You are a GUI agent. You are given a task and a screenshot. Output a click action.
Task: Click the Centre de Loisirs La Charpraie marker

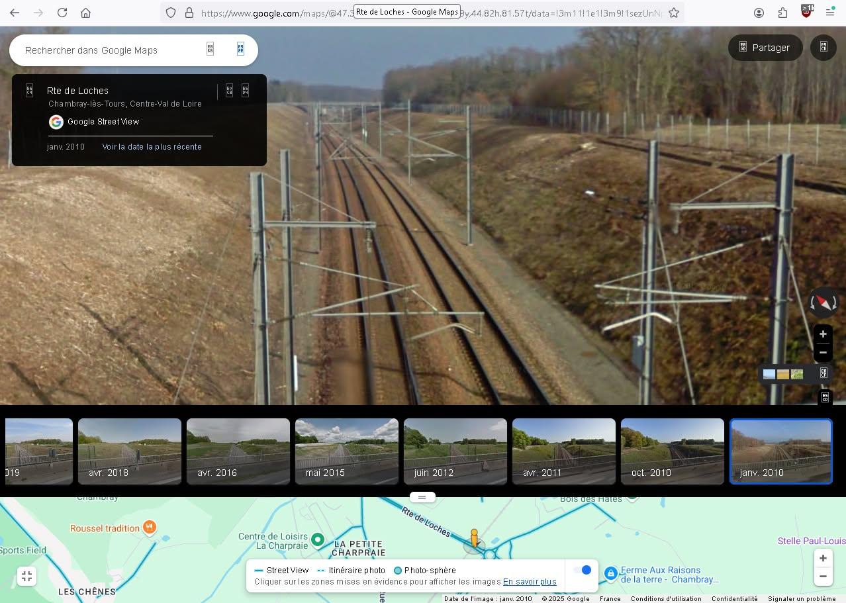(318, 541)
